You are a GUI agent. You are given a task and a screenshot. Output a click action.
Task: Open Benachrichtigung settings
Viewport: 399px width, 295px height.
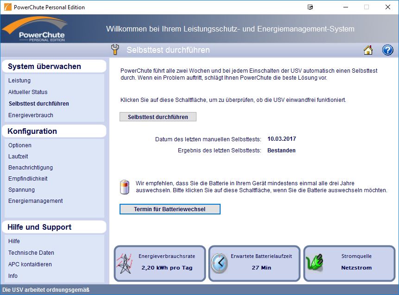pos(31,168)
